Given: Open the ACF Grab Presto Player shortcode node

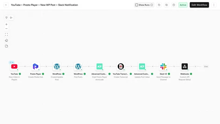Looking at the screenshot, I should (x=99, y=66).
